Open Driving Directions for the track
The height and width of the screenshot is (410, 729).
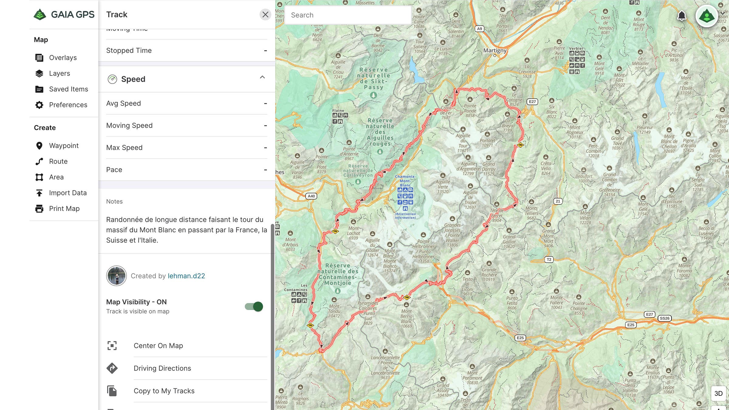point(163,368)
